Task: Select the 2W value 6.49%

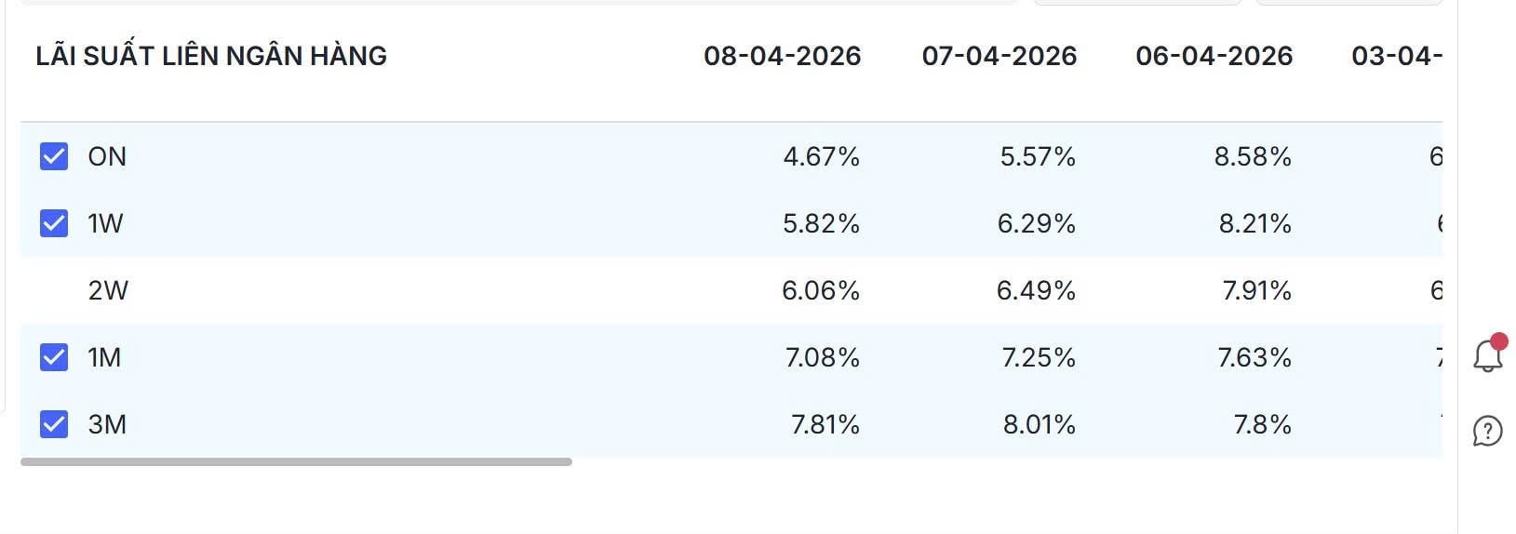Action: click(x=1036, y=290)
